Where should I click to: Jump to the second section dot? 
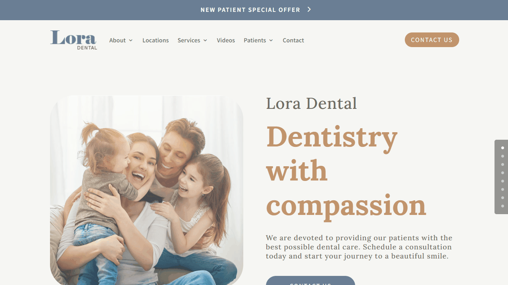[x=502, y=156]
